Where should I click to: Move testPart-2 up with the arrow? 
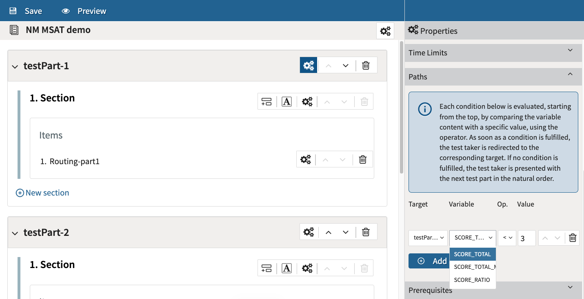(x=329, y=232)
